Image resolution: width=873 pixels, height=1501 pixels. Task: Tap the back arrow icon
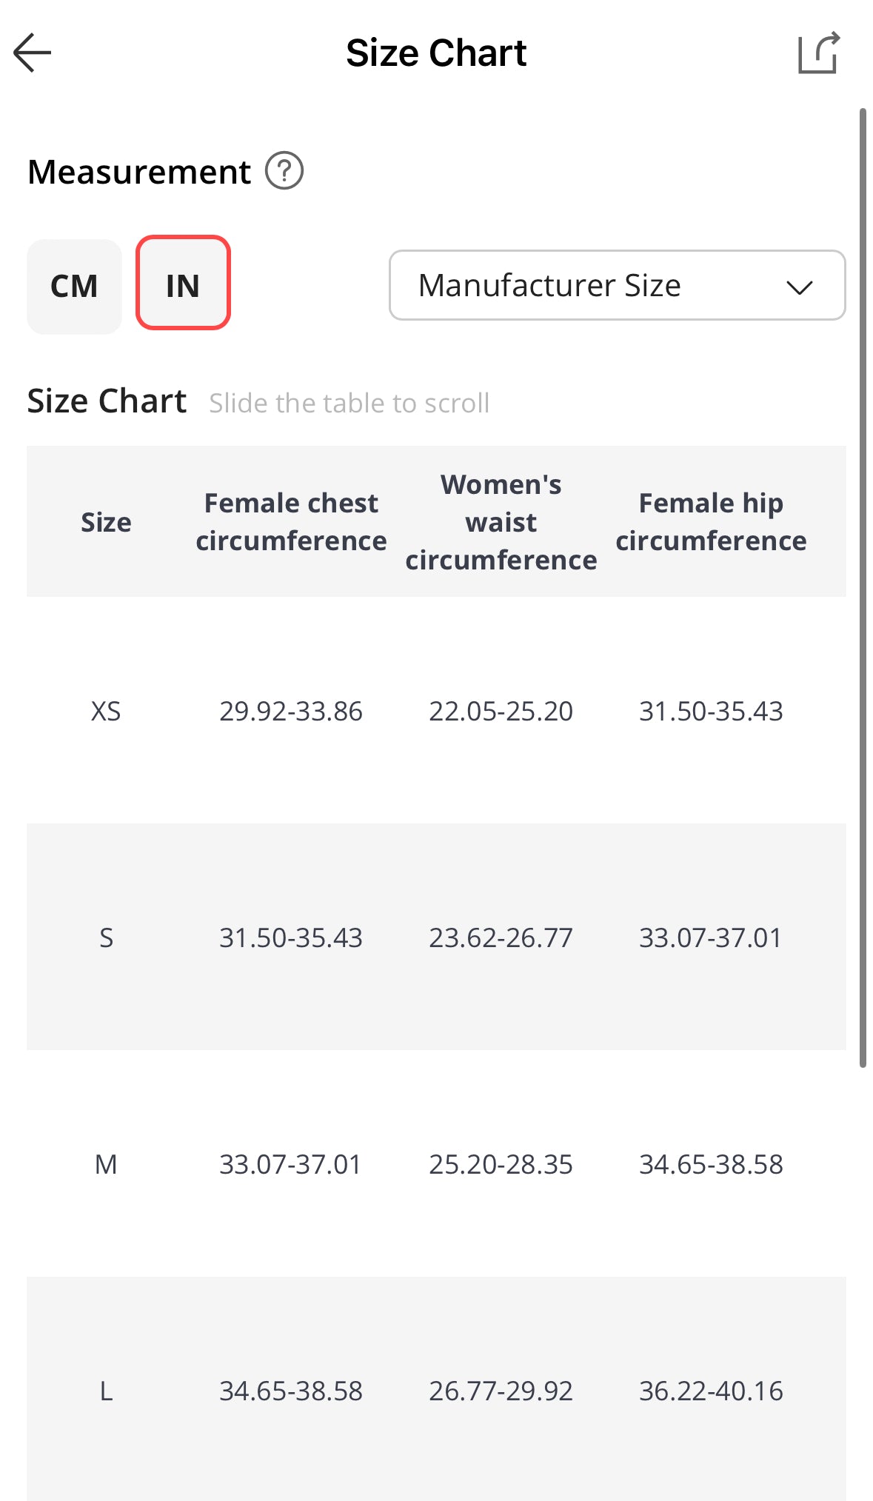click(x=33, y=53)
